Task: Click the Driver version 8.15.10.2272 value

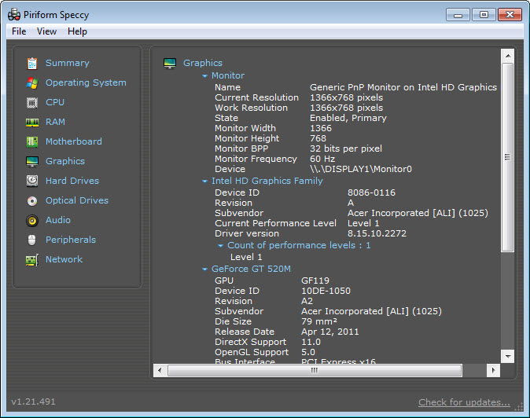Action: [x=377, y=233]
